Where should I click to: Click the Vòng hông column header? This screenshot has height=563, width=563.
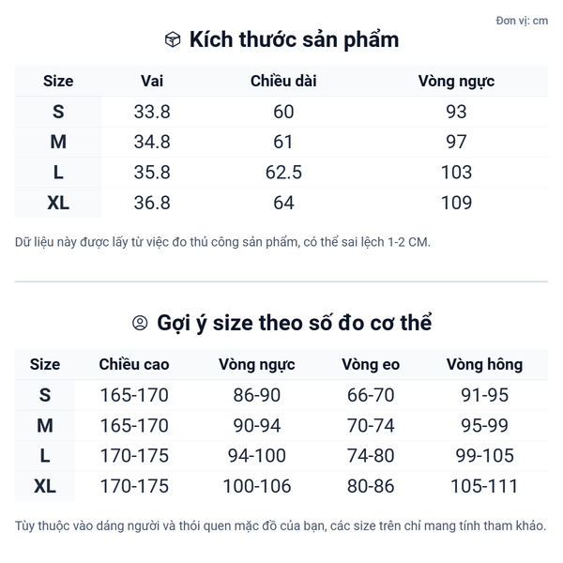pyautogui.click(x=484, y=364)
